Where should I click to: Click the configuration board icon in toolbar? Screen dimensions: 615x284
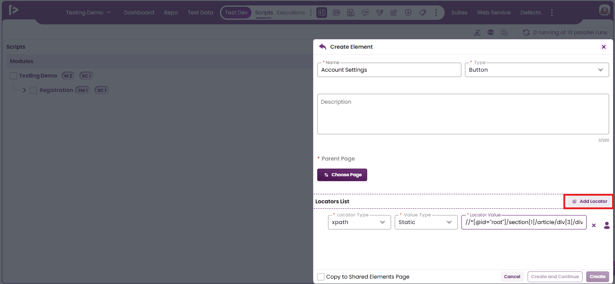(394, 13)
